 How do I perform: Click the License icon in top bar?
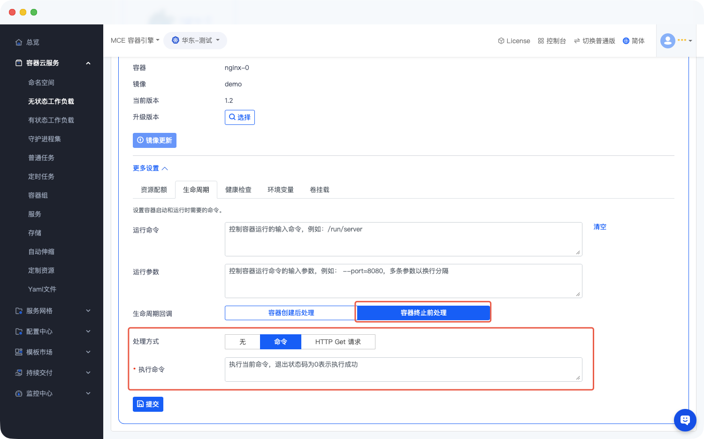coord(501,41)
